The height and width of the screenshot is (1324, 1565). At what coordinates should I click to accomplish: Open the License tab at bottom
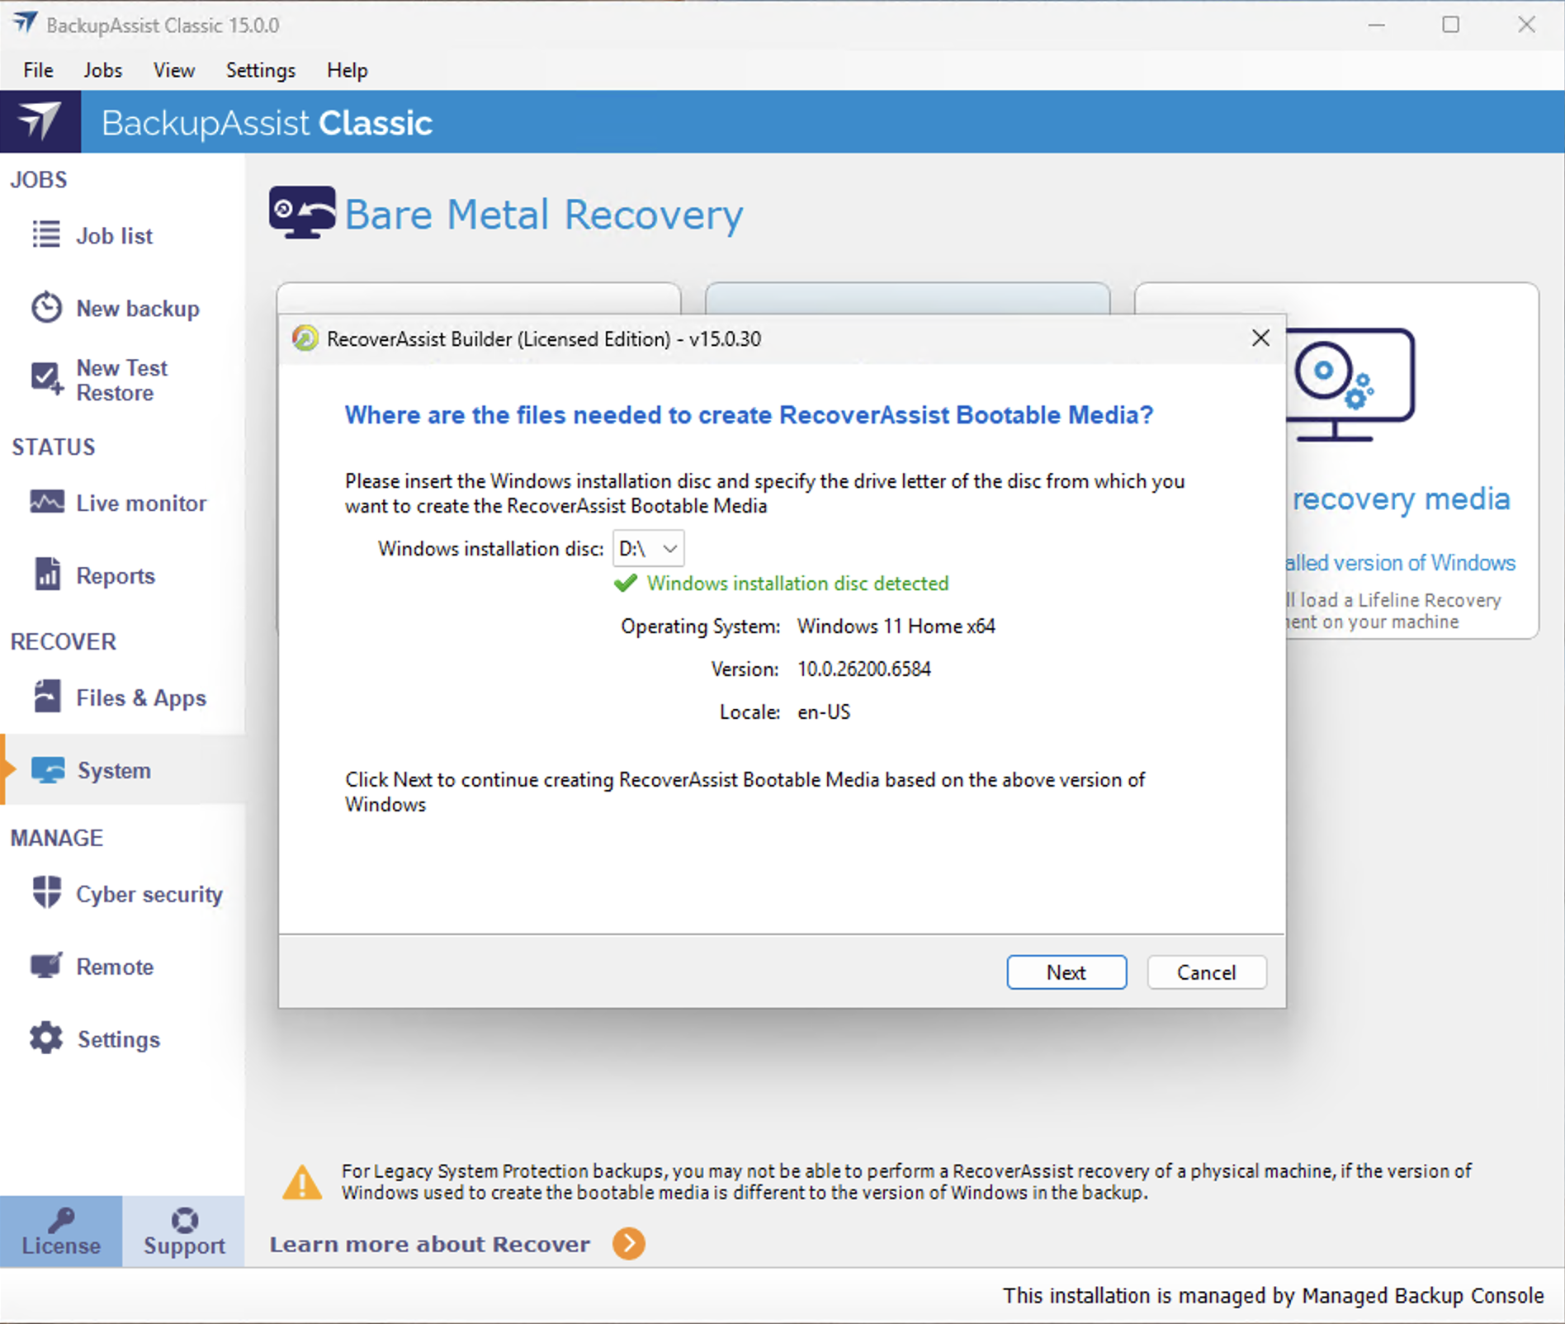click(x=61, y=1232)
